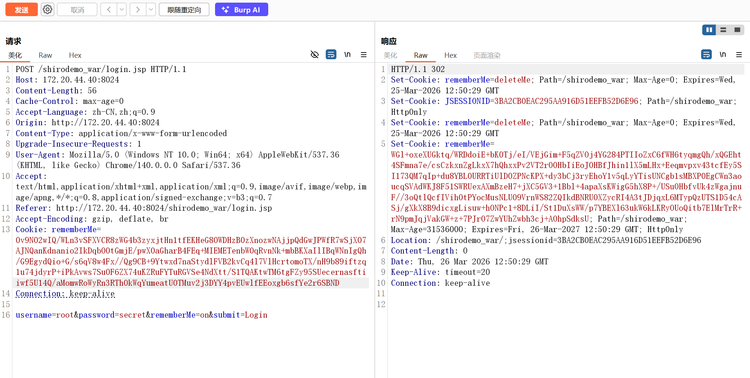Screen dimensions: 750x378
Task: Click the Accept-Encoding header line
Action: pyautogui.click(x=92, y=219)
